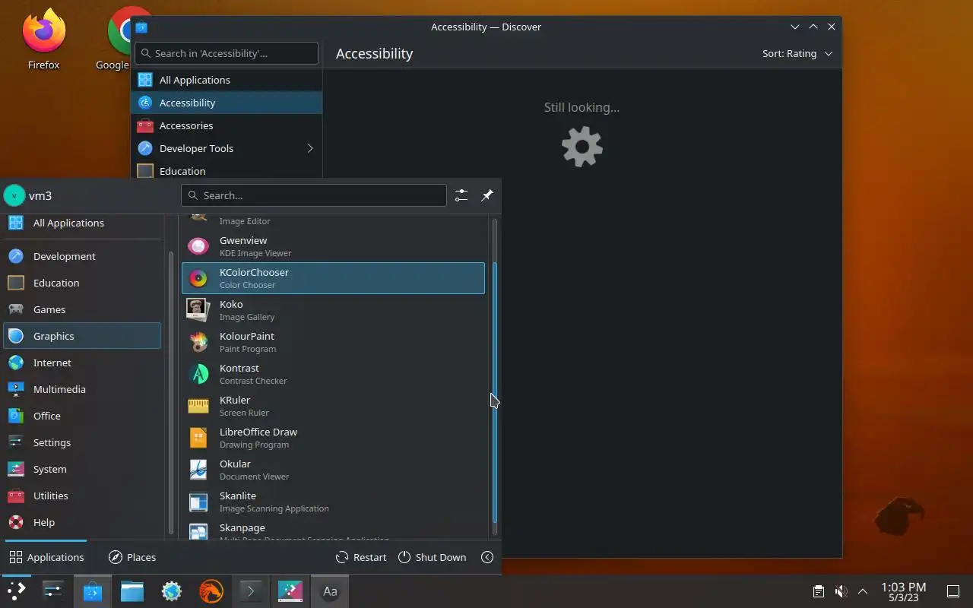
Task: Open the Sort: Rating dropdown in Discover
Action: (x=797, y=53)
